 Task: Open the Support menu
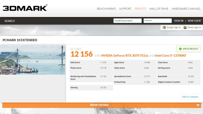click(x=125, y=9)
